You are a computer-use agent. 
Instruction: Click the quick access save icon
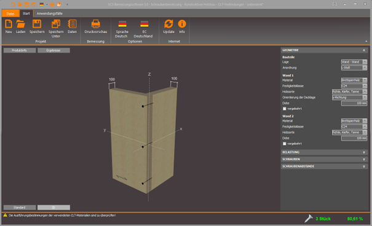[27, 4]
